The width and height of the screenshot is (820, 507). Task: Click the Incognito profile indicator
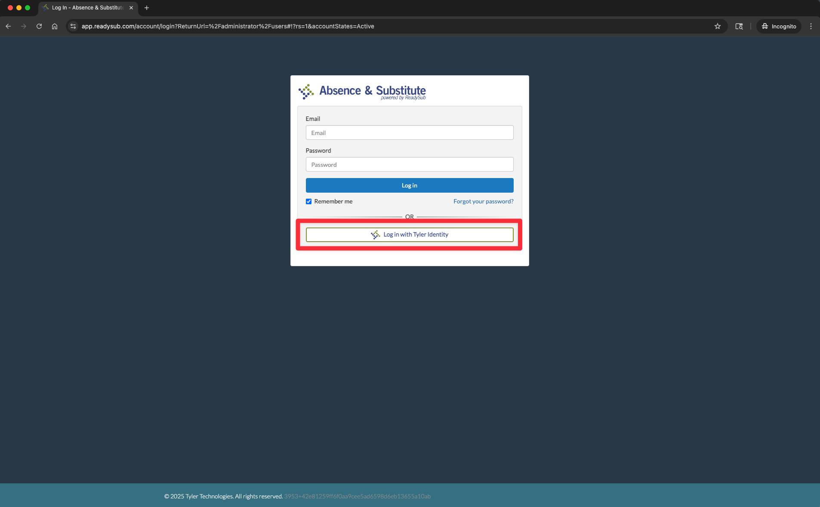pos(779,26)
